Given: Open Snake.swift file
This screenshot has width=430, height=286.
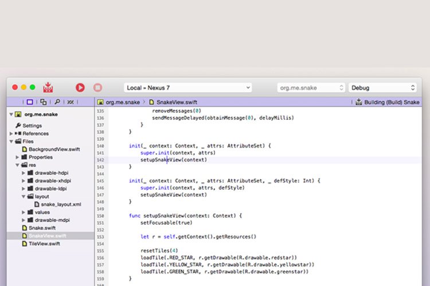Looking at the screenshot, I should tap(42, 228).
